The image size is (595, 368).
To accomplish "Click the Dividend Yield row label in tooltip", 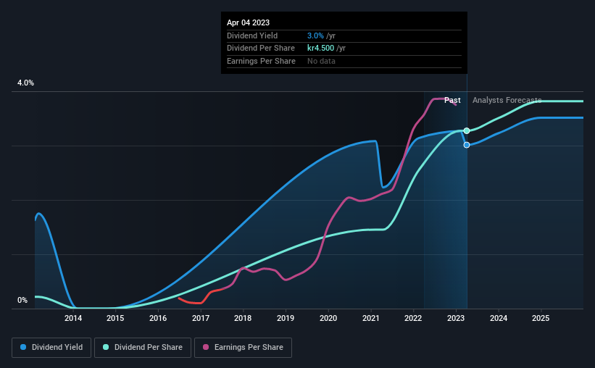I will tap(252, 35).
